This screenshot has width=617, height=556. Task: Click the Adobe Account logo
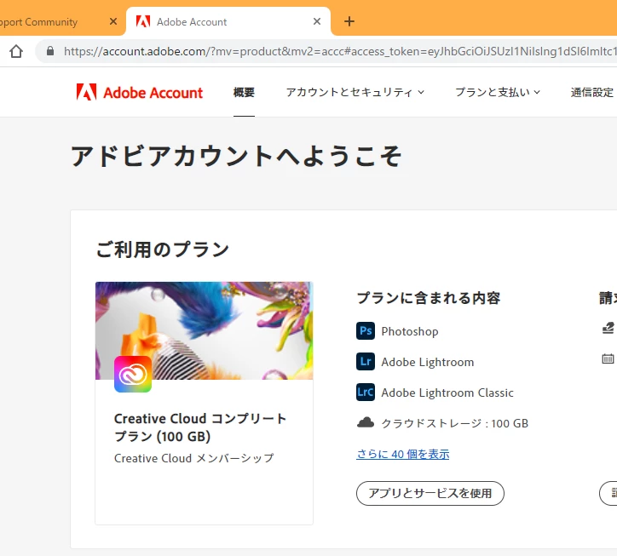click(140, 93)
